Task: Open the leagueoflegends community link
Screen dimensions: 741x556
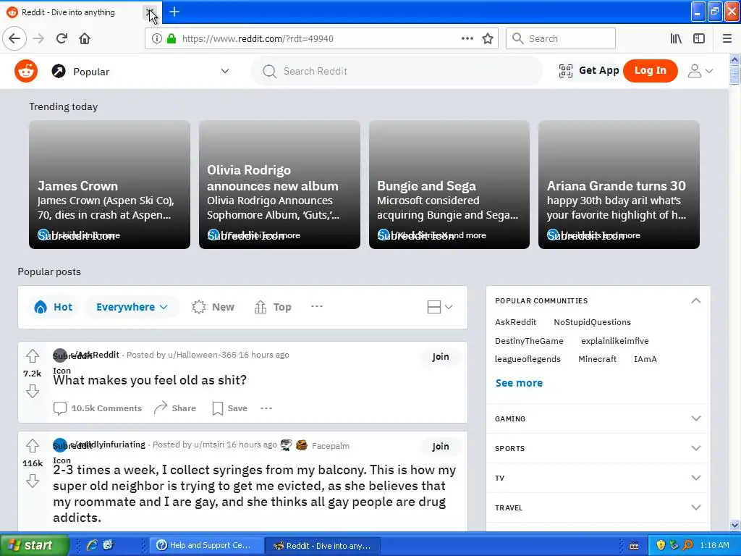Action: [x=528, y=359]
